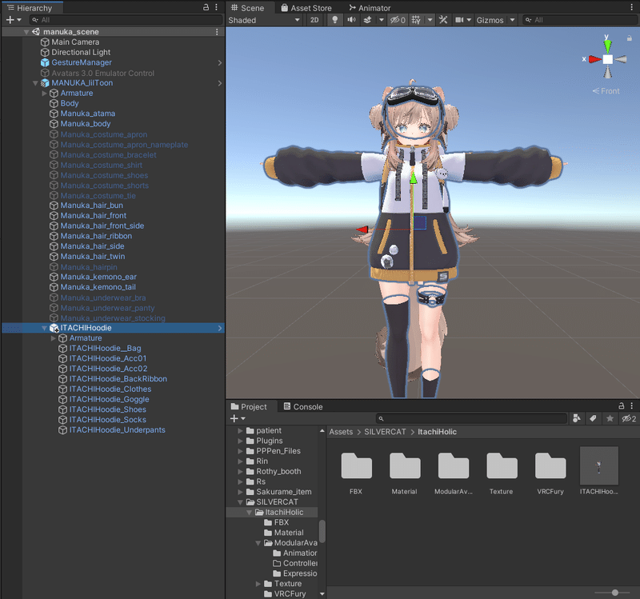Open Hierarchy panel more options menu
The image size is (640, 599).
[x=216, y=7]
